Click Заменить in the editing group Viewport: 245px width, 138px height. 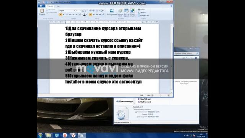click(x=142, y=13)
